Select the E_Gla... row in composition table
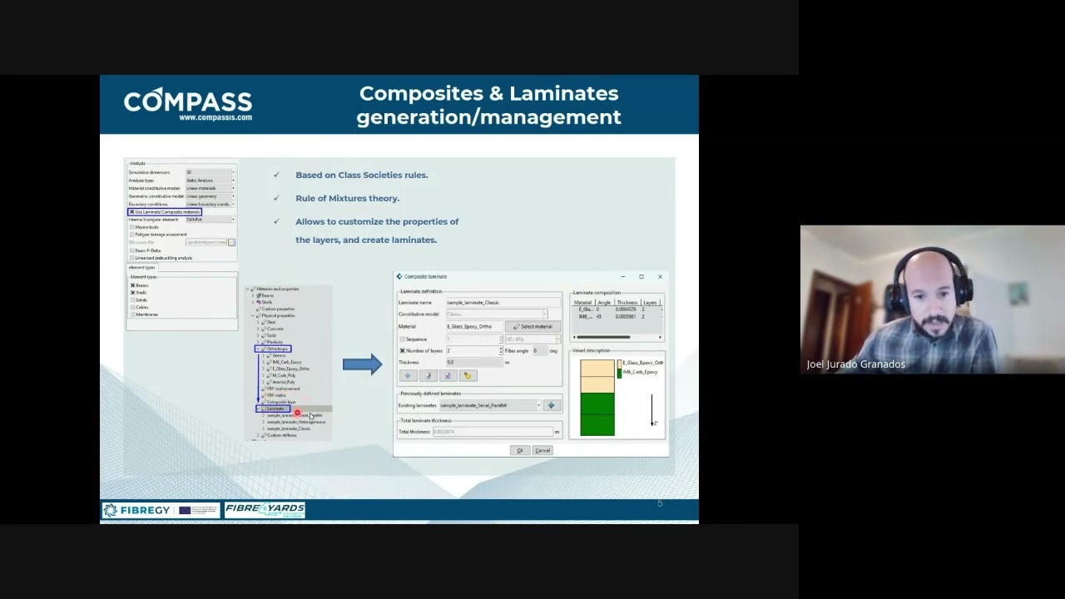Screen dimensions: 1065x599 [617, 309]
